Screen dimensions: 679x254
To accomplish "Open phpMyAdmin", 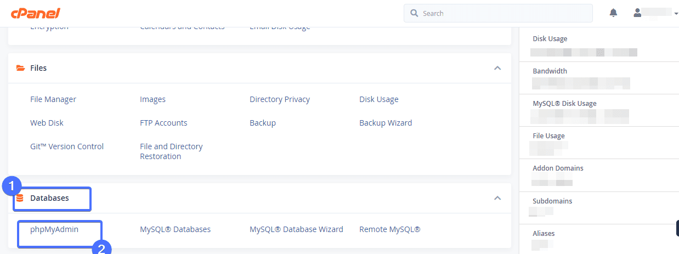I will click(x=54, y=229).
